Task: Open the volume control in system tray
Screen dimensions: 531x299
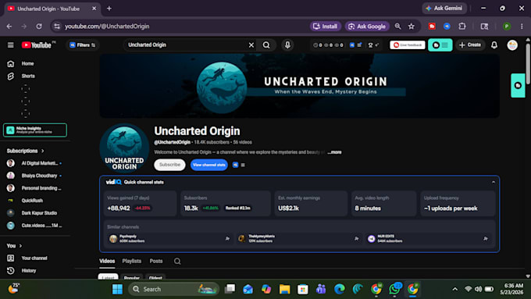Action: point(478,289)
